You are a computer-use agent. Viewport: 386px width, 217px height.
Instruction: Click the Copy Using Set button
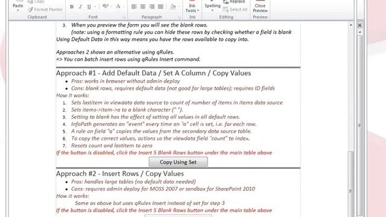point(179,162)
